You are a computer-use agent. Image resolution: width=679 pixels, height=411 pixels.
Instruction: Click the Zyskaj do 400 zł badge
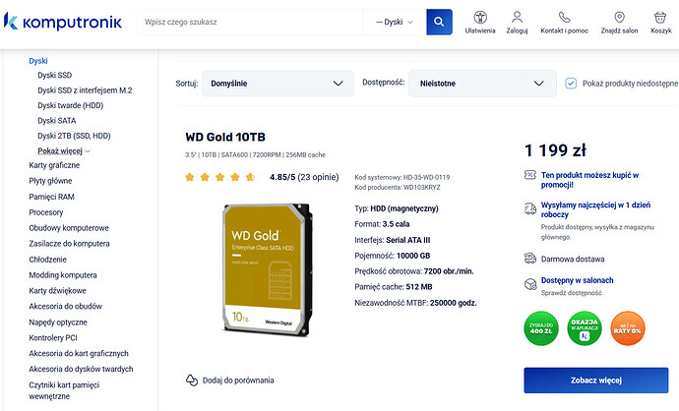coord(541,328)
